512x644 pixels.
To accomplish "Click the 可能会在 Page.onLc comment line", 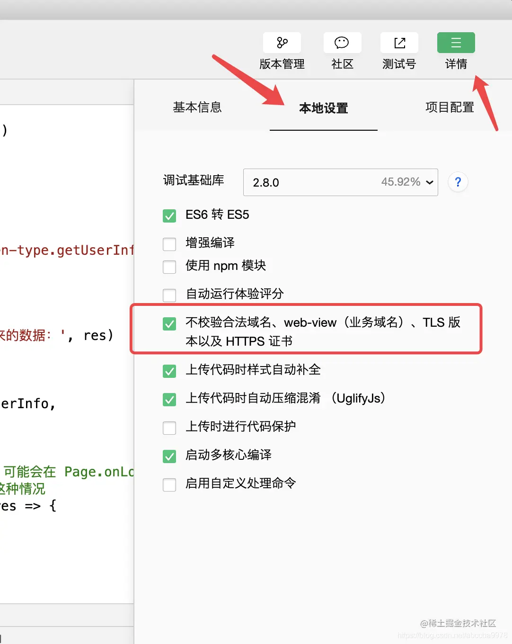I will coord(69,472).
